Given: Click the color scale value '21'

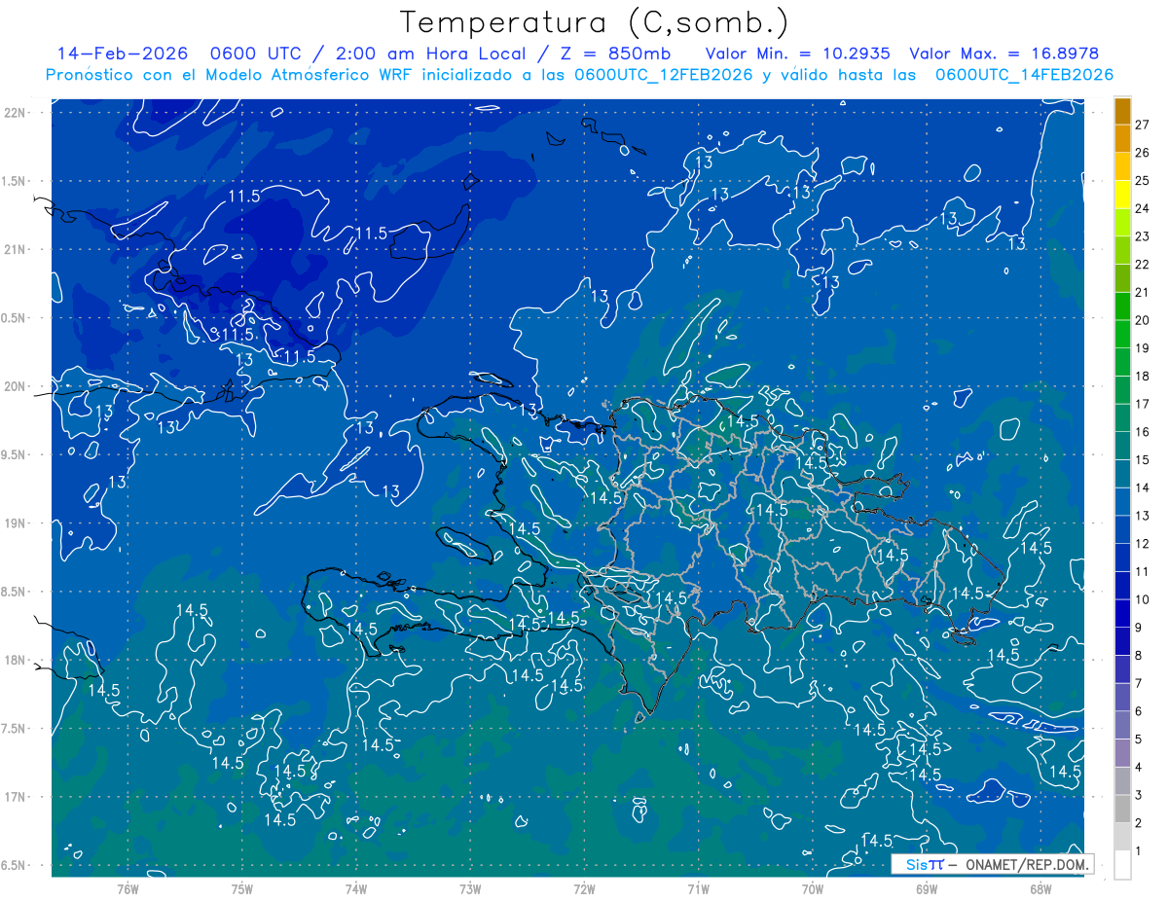Looking at the screenshot, I should click(x=1142, y=292).
